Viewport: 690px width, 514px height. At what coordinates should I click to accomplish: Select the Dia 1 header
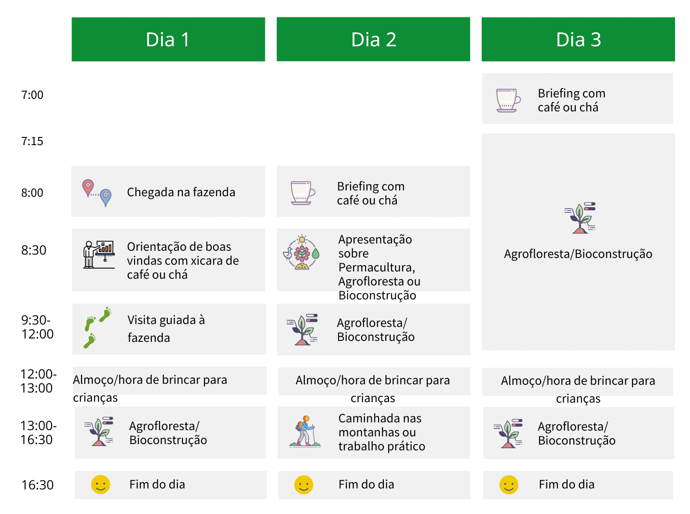168,40
